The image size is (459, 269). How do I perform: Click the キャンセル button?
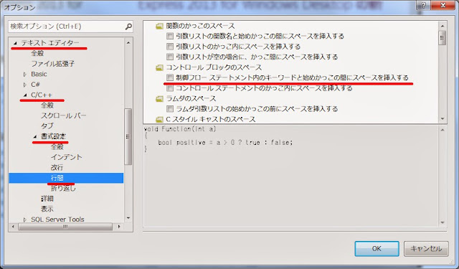click(426, 249)
